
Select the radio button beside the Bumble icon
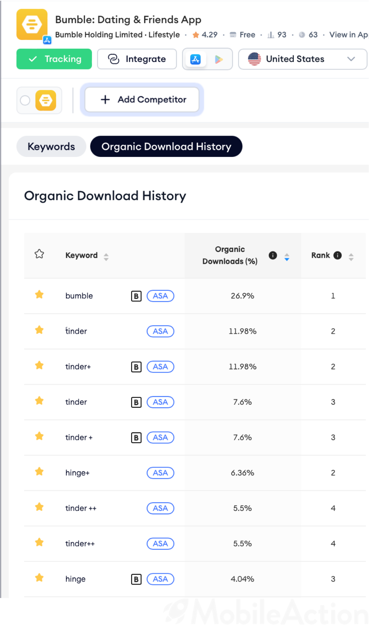pos(25,100)
